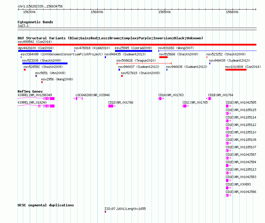The height and width of the screenshot is (223, 265).
Task: Click the nsv946439 (Sudmant2013) blue marker
Action: [210, 63]
